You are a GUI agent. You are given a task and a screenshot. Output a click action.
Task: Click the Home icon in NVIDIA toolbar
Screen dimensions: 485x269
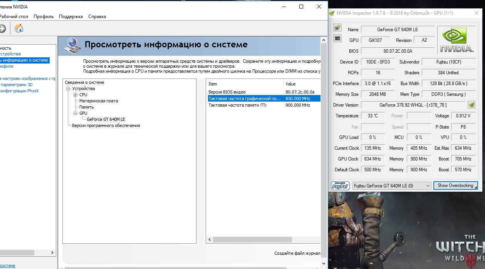pos(19,28)
